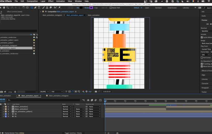Switch to Main_animation_instagram timeline tab

(x=59, y=96)
